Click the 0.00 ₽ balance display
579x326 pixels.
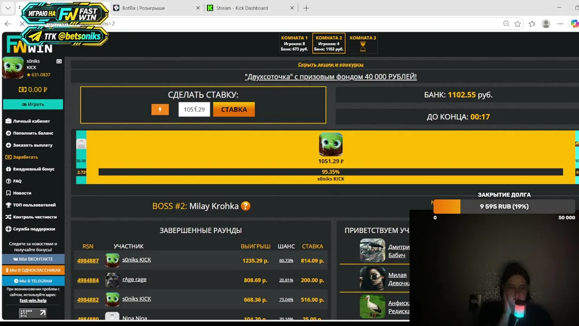(x=33, y=90)
